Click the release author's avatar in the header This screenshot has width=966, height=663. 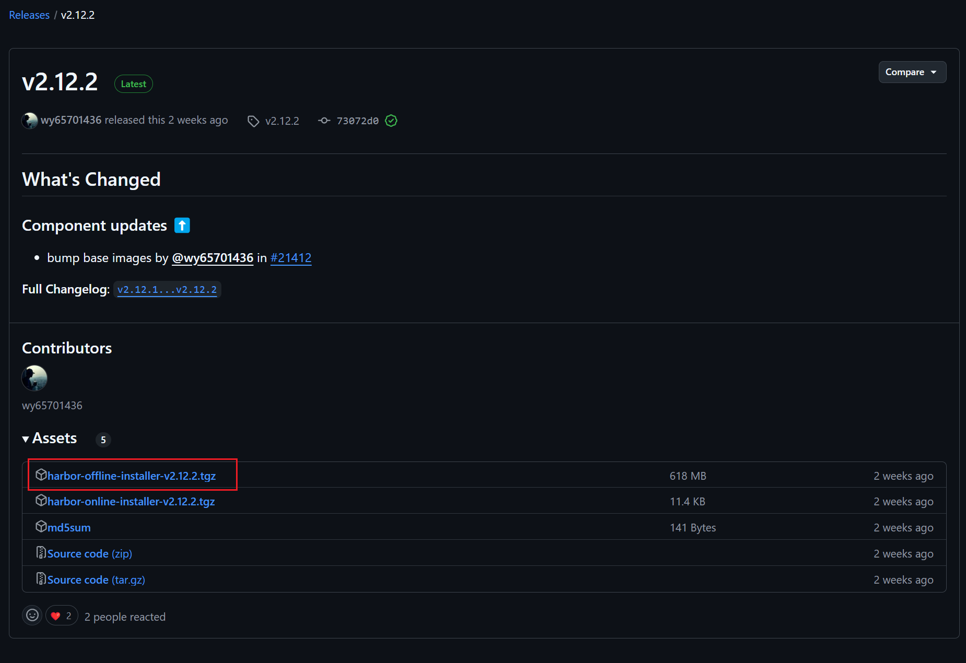coord(30,121)
